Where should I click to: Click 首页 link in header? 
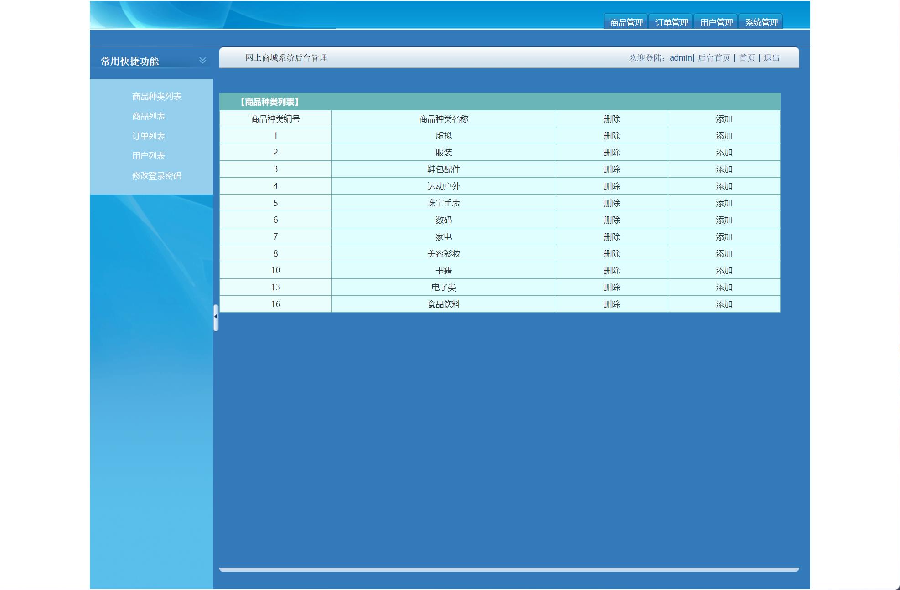pyautogui.click(x=746, y=58)
